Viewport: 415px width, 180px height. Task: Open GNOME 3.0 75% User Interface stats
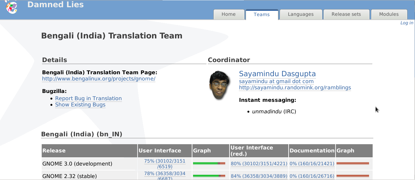(165, 164)
